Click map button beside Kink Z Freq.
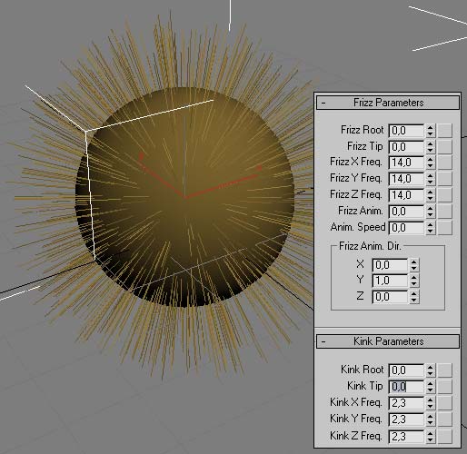Image resolution: width=467 pixels, height=454 pixels. click(x=445, y=436)
